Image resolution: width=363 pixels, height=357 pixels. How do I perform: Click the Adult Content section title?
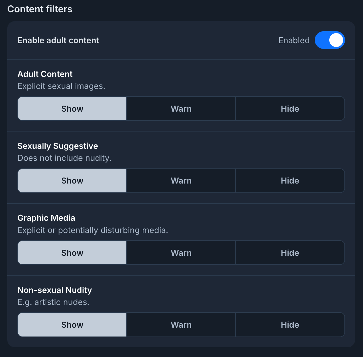[45, 74]
